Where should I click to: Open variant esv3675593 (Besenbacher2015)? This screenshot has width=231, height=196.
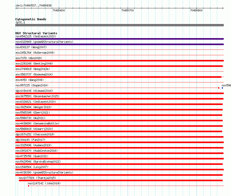[37, 96]
